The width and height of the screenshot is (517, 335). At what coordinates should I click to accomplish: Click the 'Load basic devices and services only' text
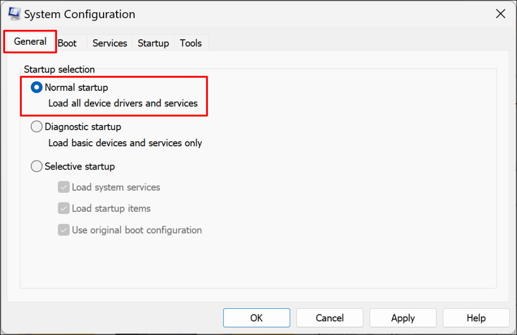(x=125, y=143)
